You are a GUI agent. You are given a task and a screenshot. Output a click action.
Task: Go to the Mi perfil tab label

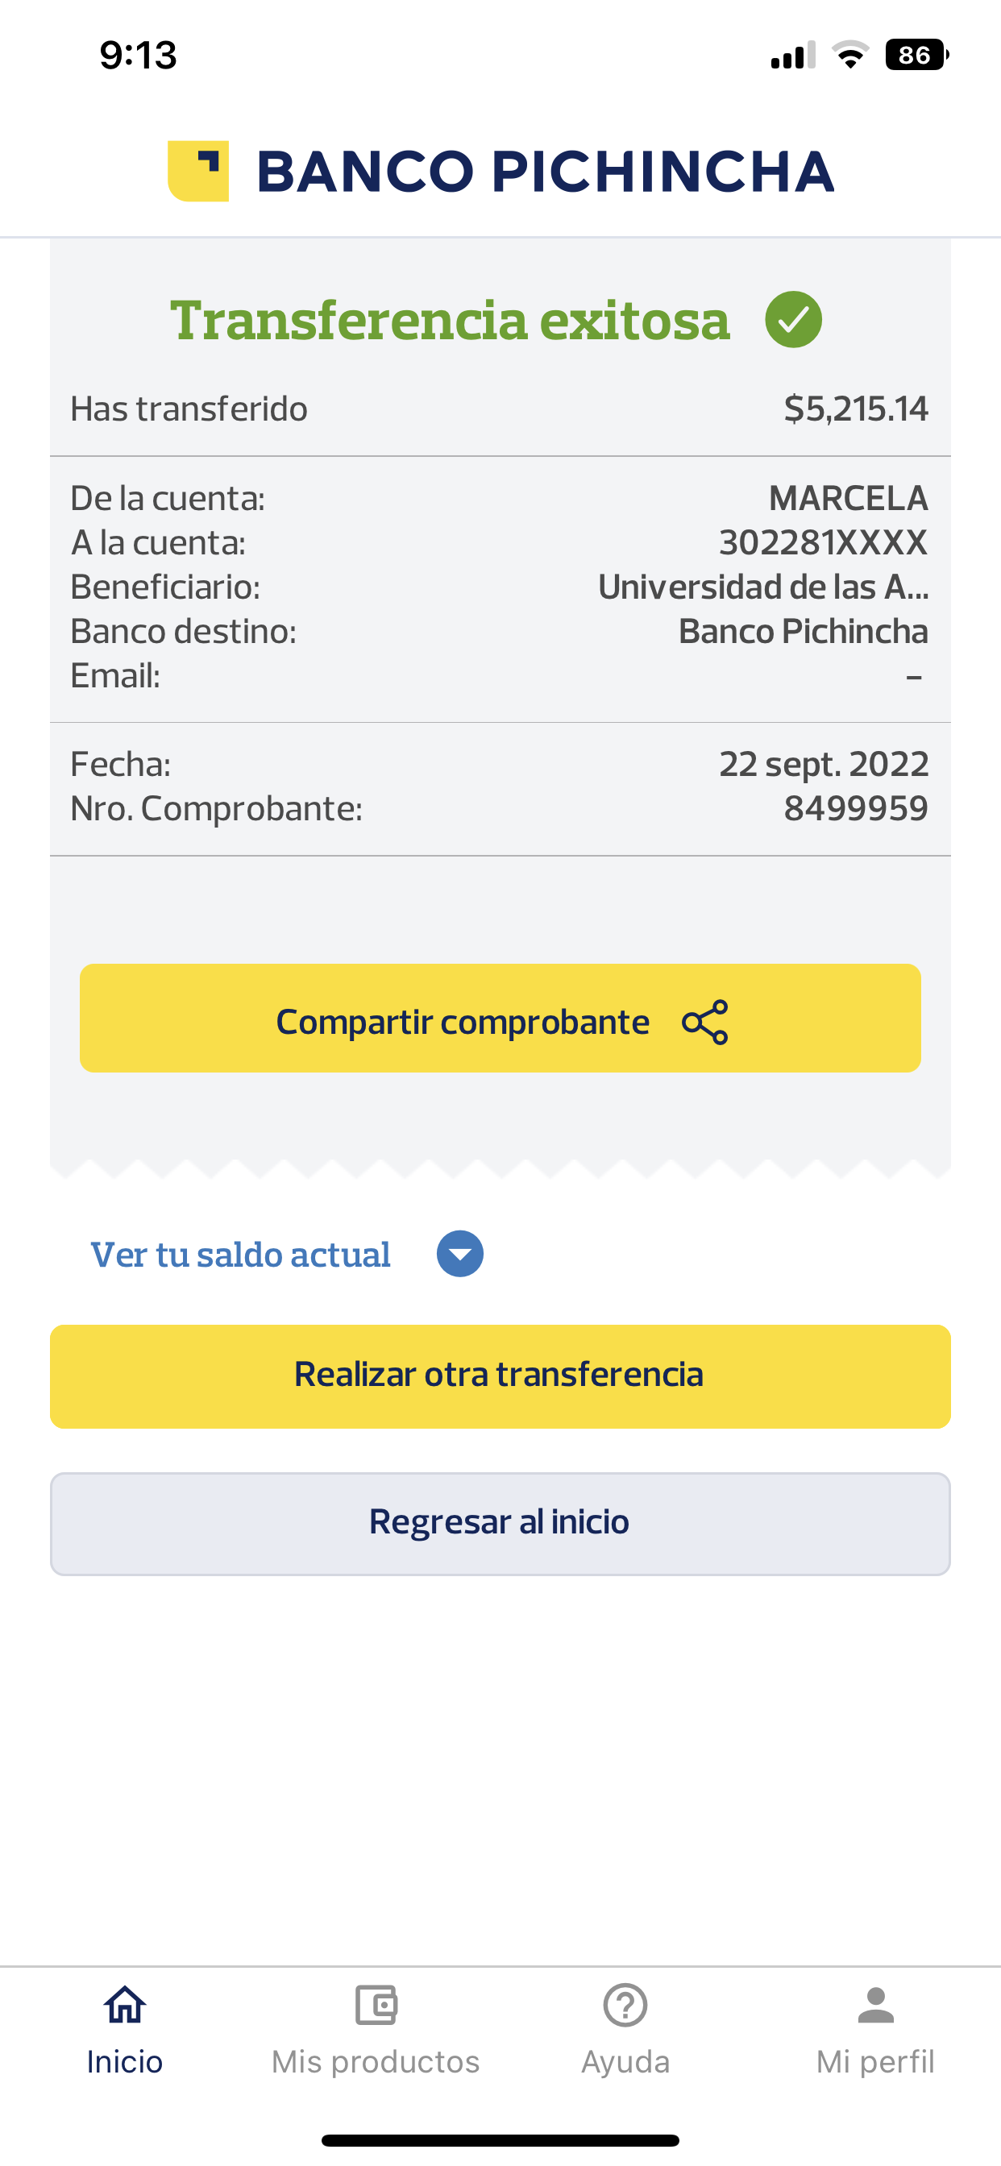pos(875,2062)
